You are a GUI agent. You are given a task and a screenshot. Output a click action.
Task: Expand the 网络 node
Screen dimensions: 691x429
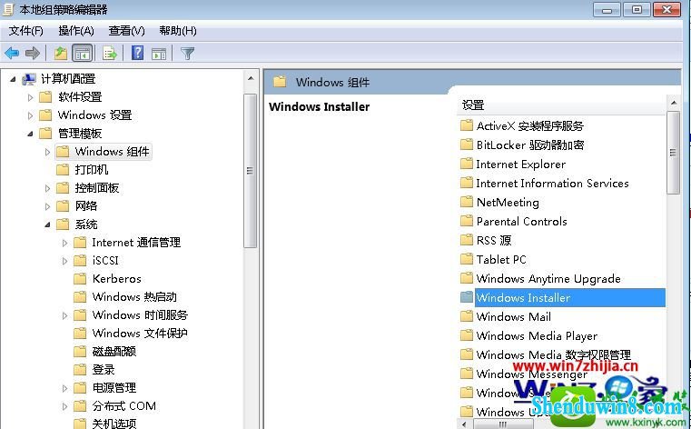(x=47, y=206)
